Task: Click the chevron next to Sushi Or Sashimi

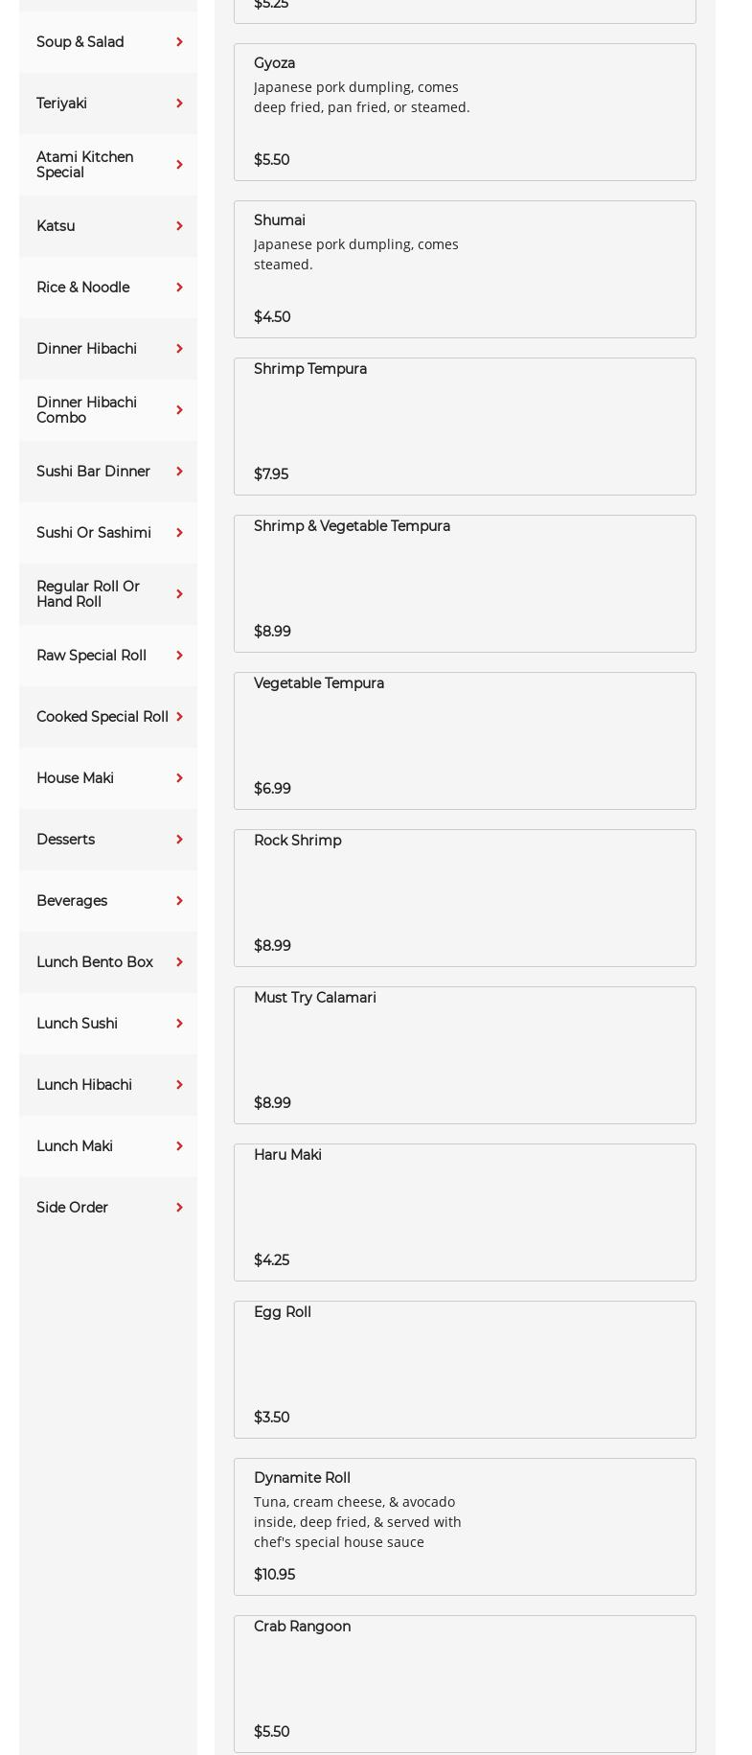Action: pos(179,533)
